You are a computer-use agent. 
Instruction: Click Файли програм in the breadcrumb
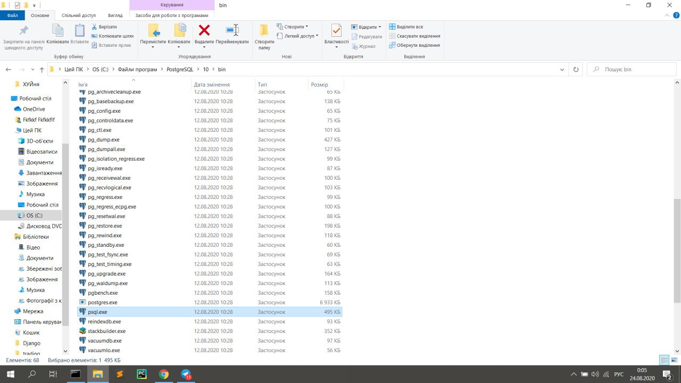(x=137, y=70)
